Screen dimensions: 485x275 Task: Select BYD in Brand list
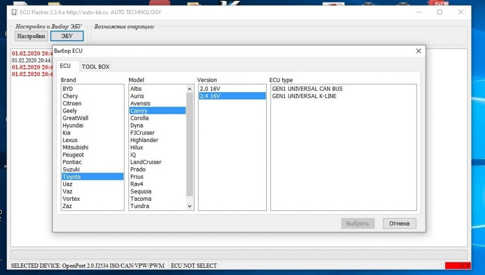[x=92, y=89]
